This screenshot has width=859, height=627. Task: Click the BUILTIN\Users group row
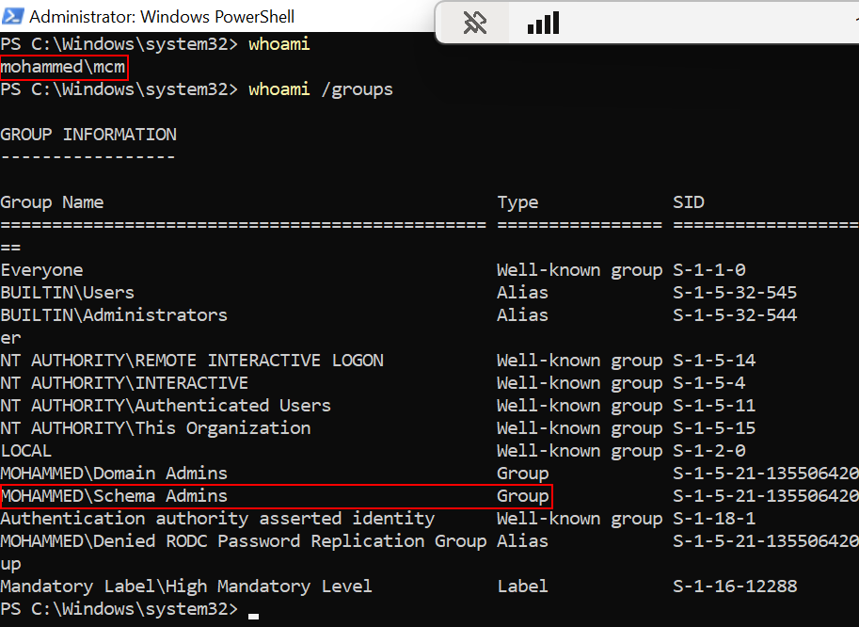pos(68,293)
